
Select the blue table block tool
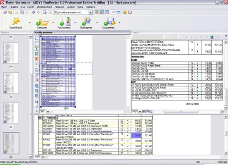click(x=36, y=54)
